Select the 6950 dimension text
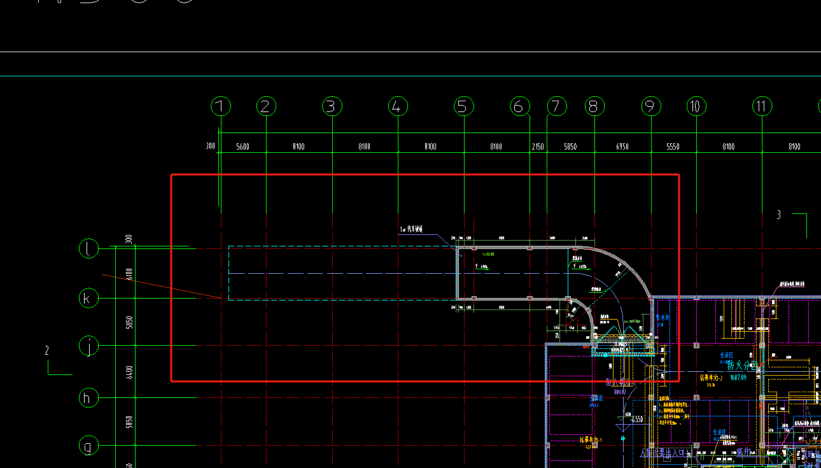The image size is (821, 468). pos(622,146)
